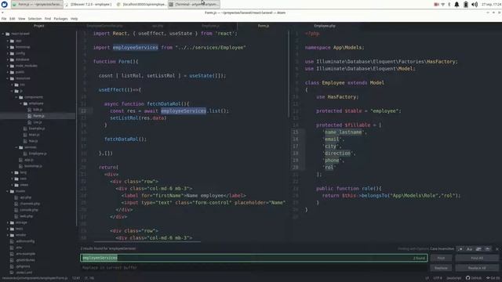Open the Edit menu
Image resolution: width=502 pixels, height=282 pixels.
tap(13, 19)
